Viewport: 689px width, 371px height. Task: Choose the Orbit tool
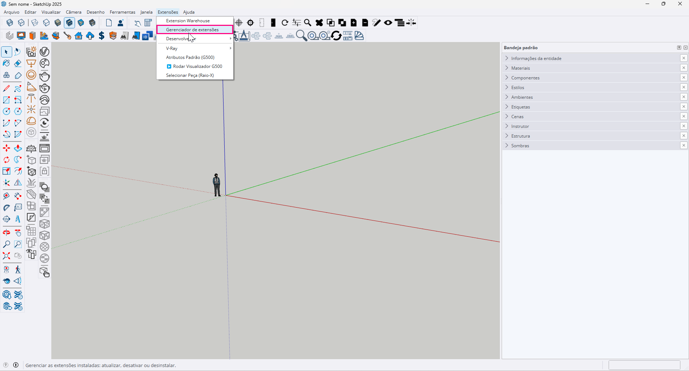[6, 233]
